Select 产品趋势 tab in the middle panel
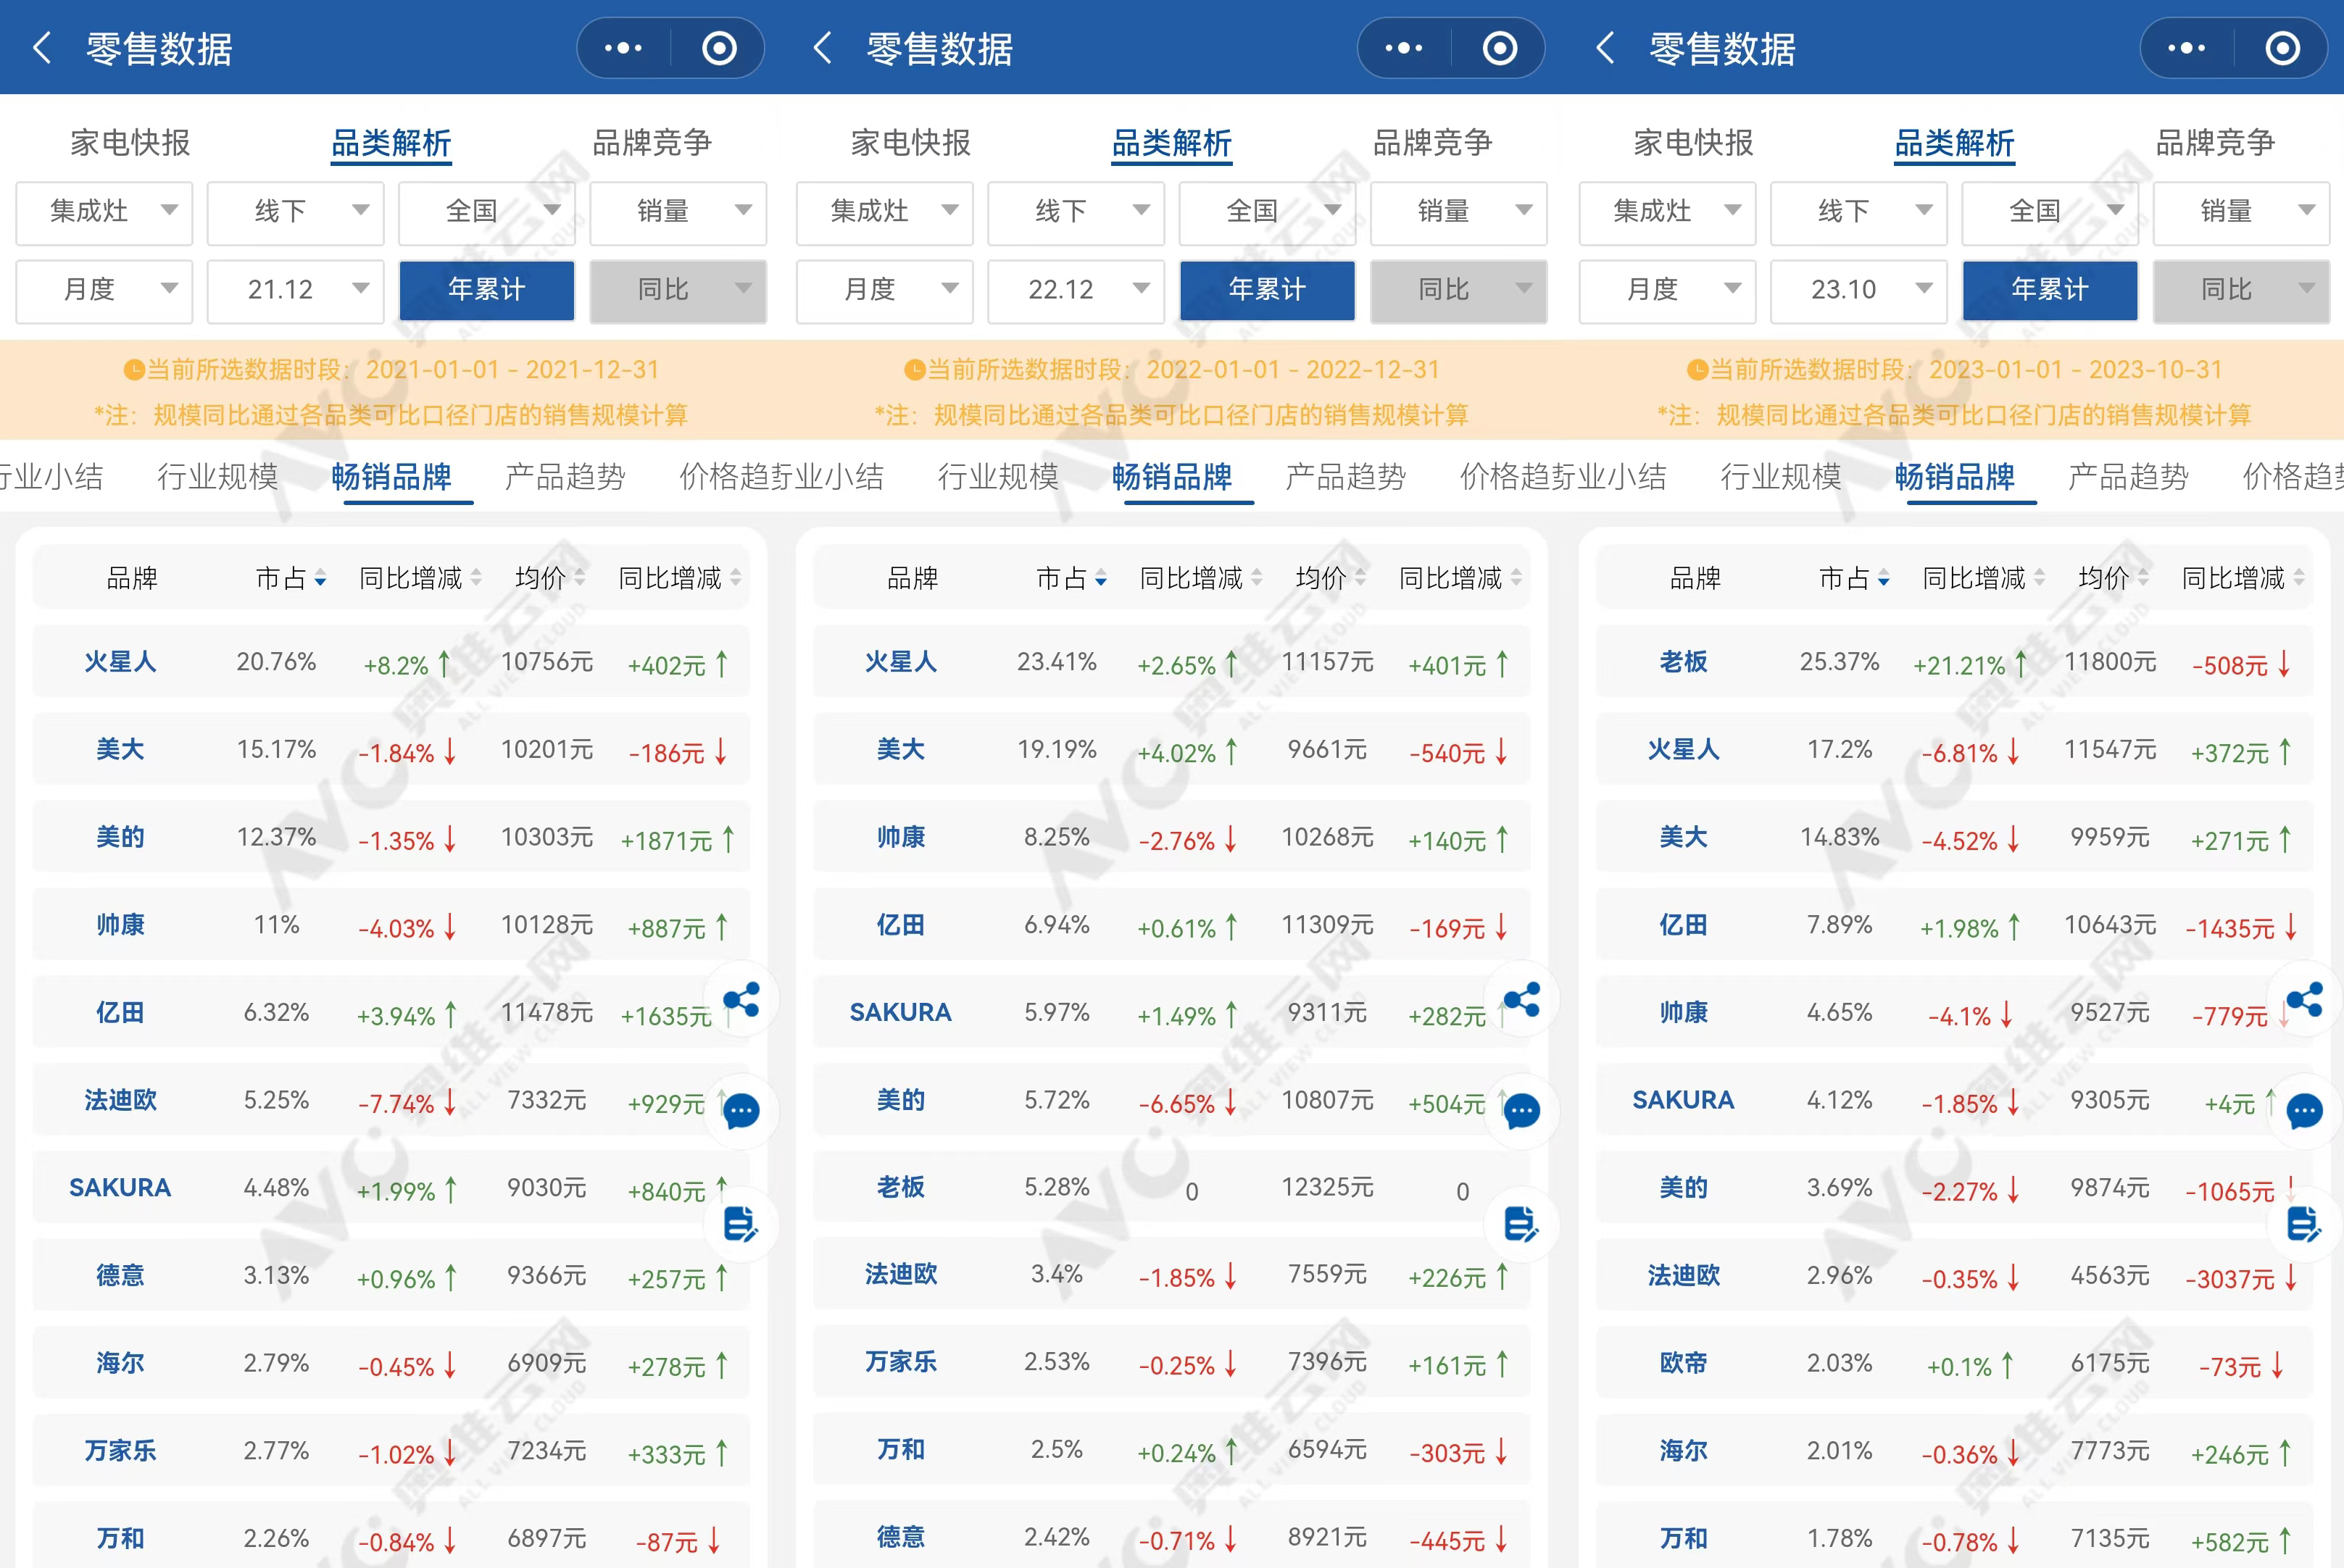The height and width of the screenshot is (1568, 2344). point(1345,477)
